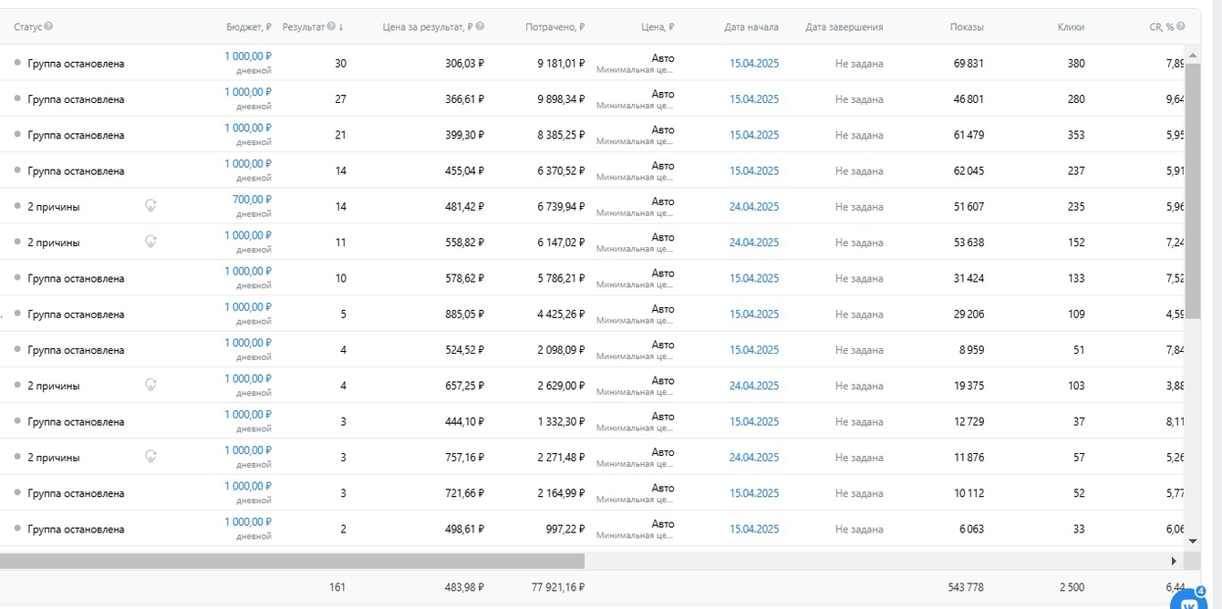This screenshot has width=1222, height=609.
Task: Click the Клики column header
Action: [x=1071, y=27]
